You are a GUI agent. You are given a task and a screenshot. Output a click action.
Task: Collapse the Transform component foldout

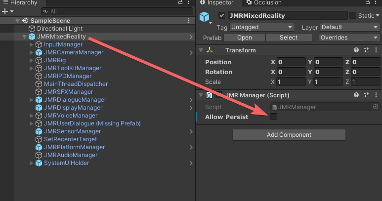(201, 50)
